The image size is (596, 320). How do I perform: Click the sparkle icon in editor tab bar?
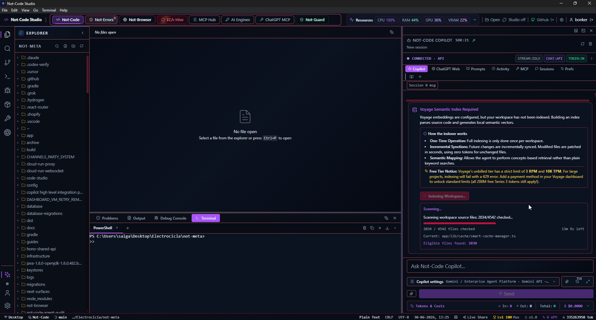coord(392,32)
